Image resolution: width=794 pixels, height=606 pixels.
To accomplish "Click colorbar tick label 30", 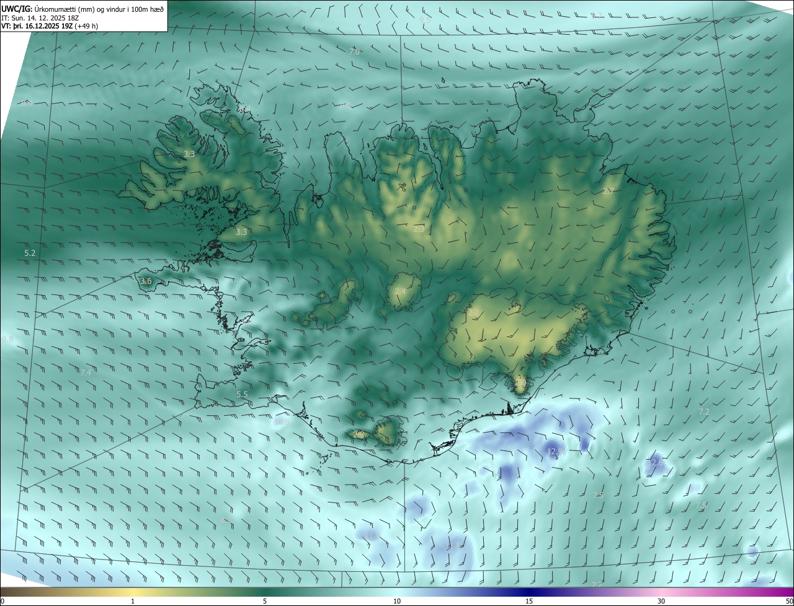I will [661, 601].
